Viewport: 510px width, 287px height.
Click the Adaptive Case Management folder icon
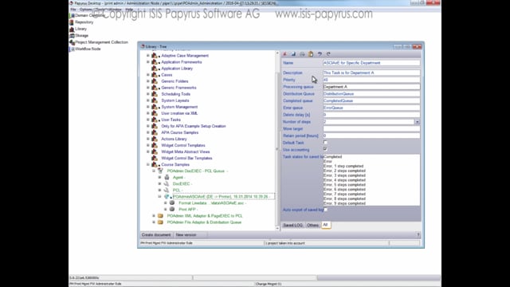[155, 56]
